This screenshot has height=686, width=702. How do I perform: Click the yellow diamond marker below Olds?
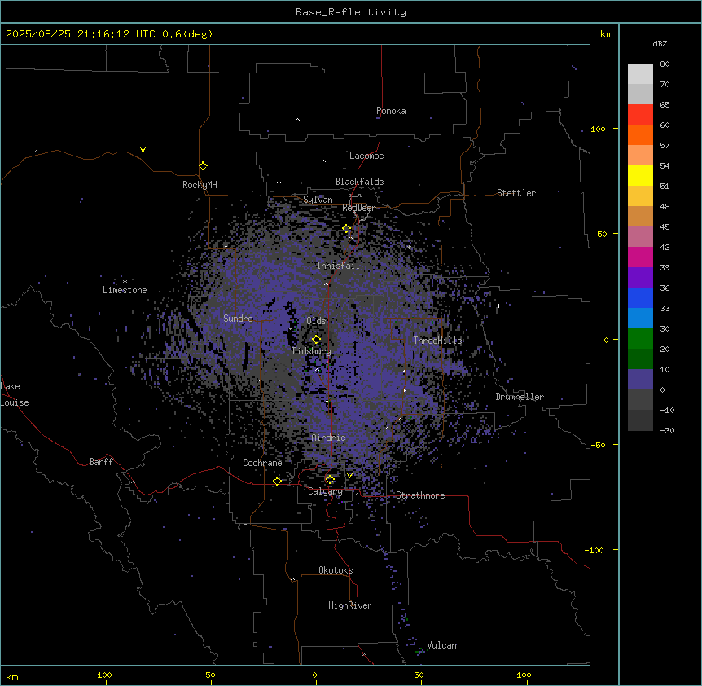pos(316,340)
